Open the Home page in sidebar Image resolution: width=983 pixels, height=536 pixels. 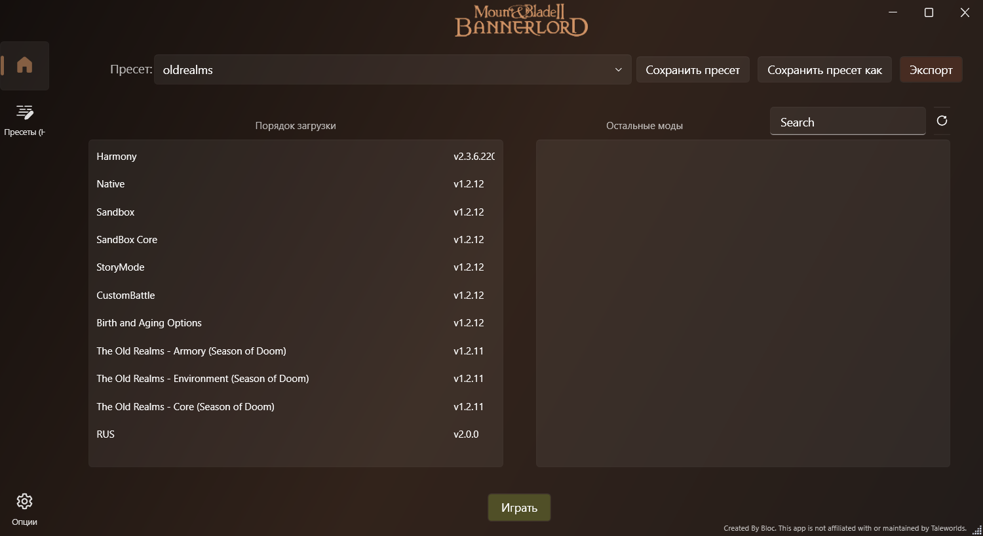(25, 66)
